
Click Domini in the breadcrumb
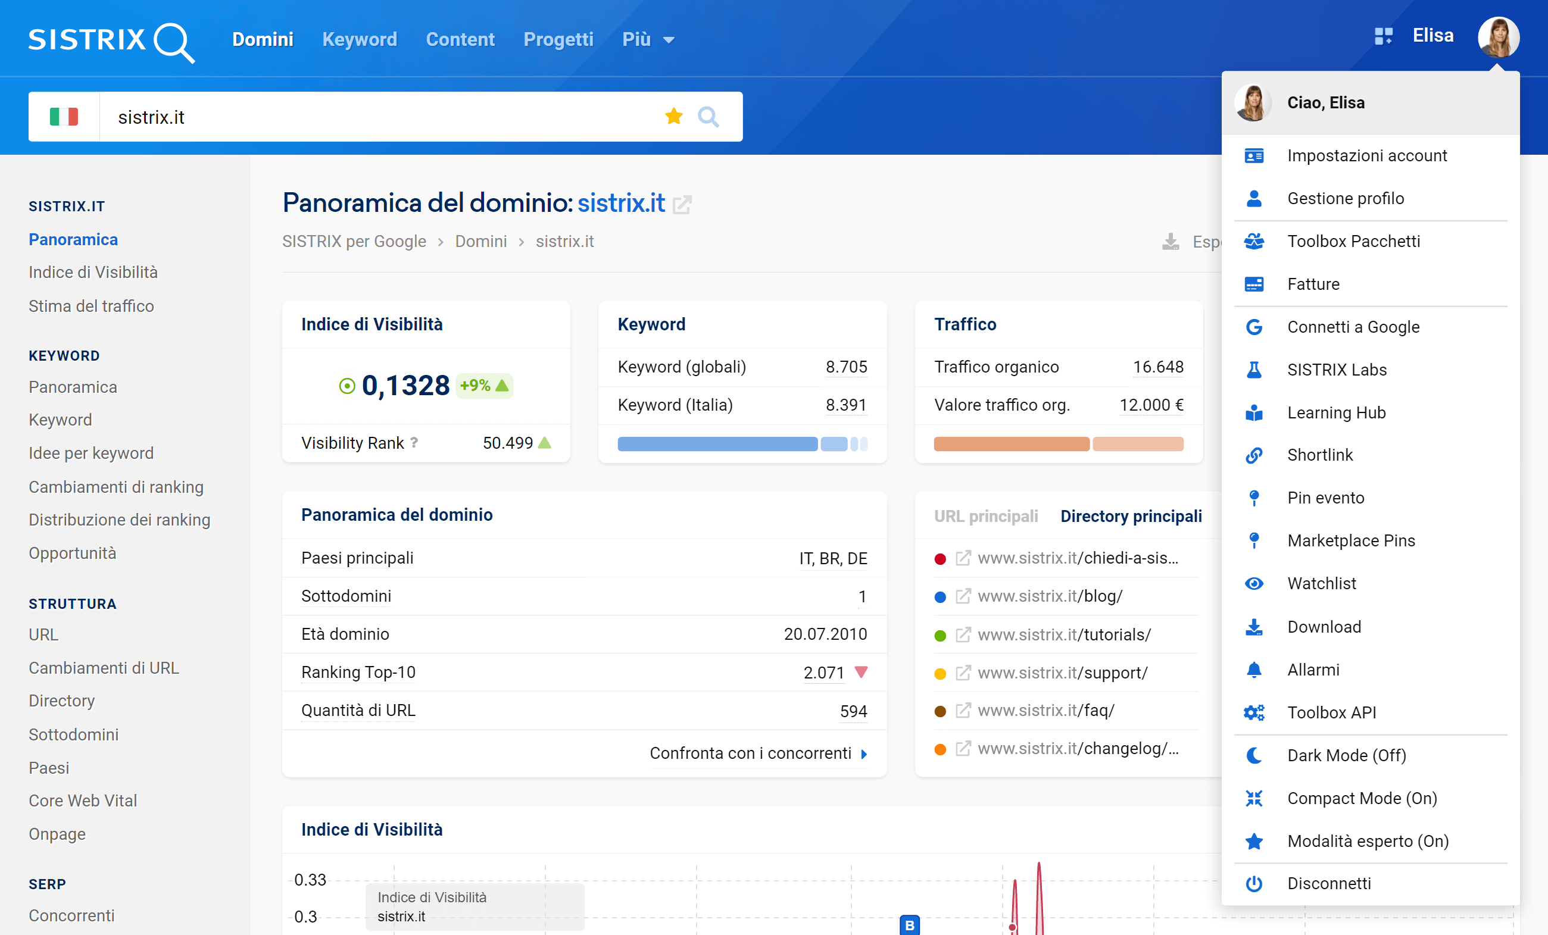pos(480,242)
